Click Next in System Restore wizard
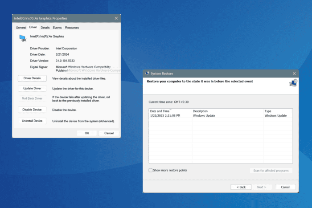The image size is (312, 208). coord(262,187)
